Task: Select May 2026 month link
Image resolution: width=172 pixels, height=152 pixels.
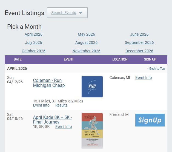Action: tap(86, 34)
